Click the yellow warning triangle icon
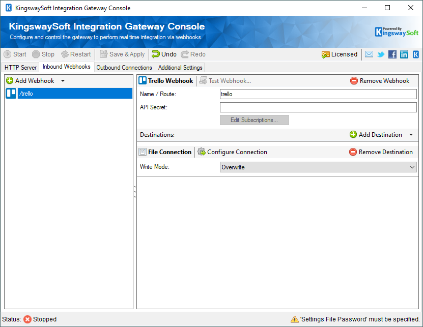Image resolution: width=423 pixels, height=327 pixels. point(294,319)
